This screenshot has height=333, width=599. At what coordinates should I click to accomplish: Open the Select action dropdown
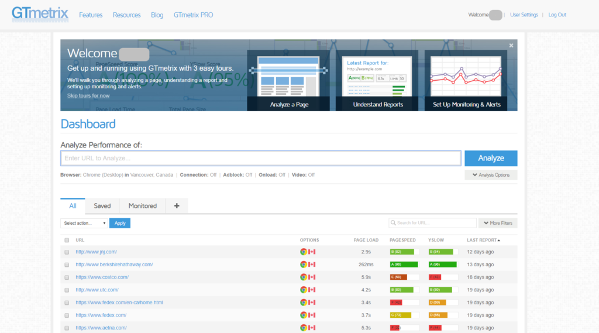click(x=84, y=224)
